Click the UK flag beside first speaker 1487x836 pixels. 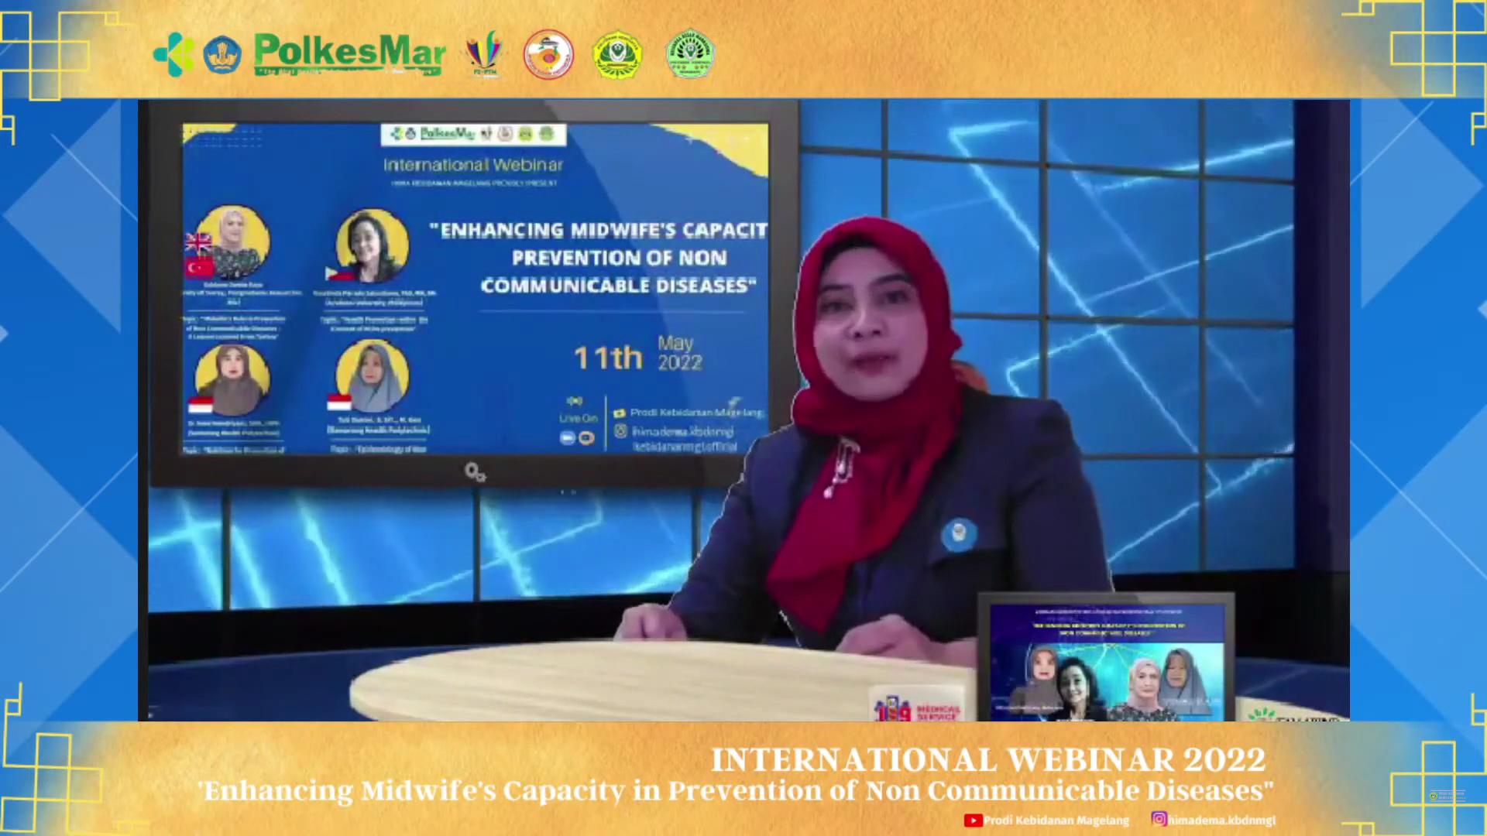click(x=198, y=243)
